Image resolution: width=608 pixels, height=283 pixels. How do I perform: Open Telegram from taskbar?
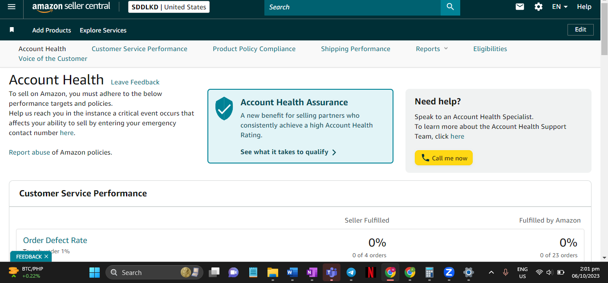[x=351, y=272]
